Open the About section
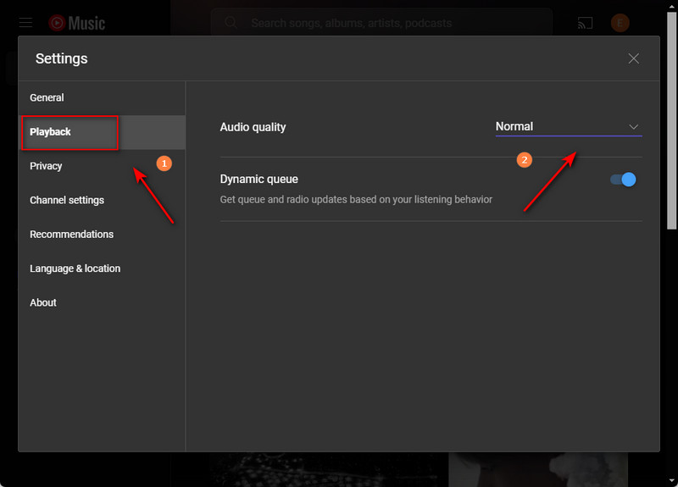Viewport: 678px width, 487px height. coord(43,302)
